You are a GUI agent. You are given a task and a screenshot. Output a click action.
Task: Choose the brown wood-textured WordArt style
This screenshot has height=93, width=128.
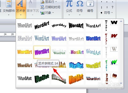point(25,65)
